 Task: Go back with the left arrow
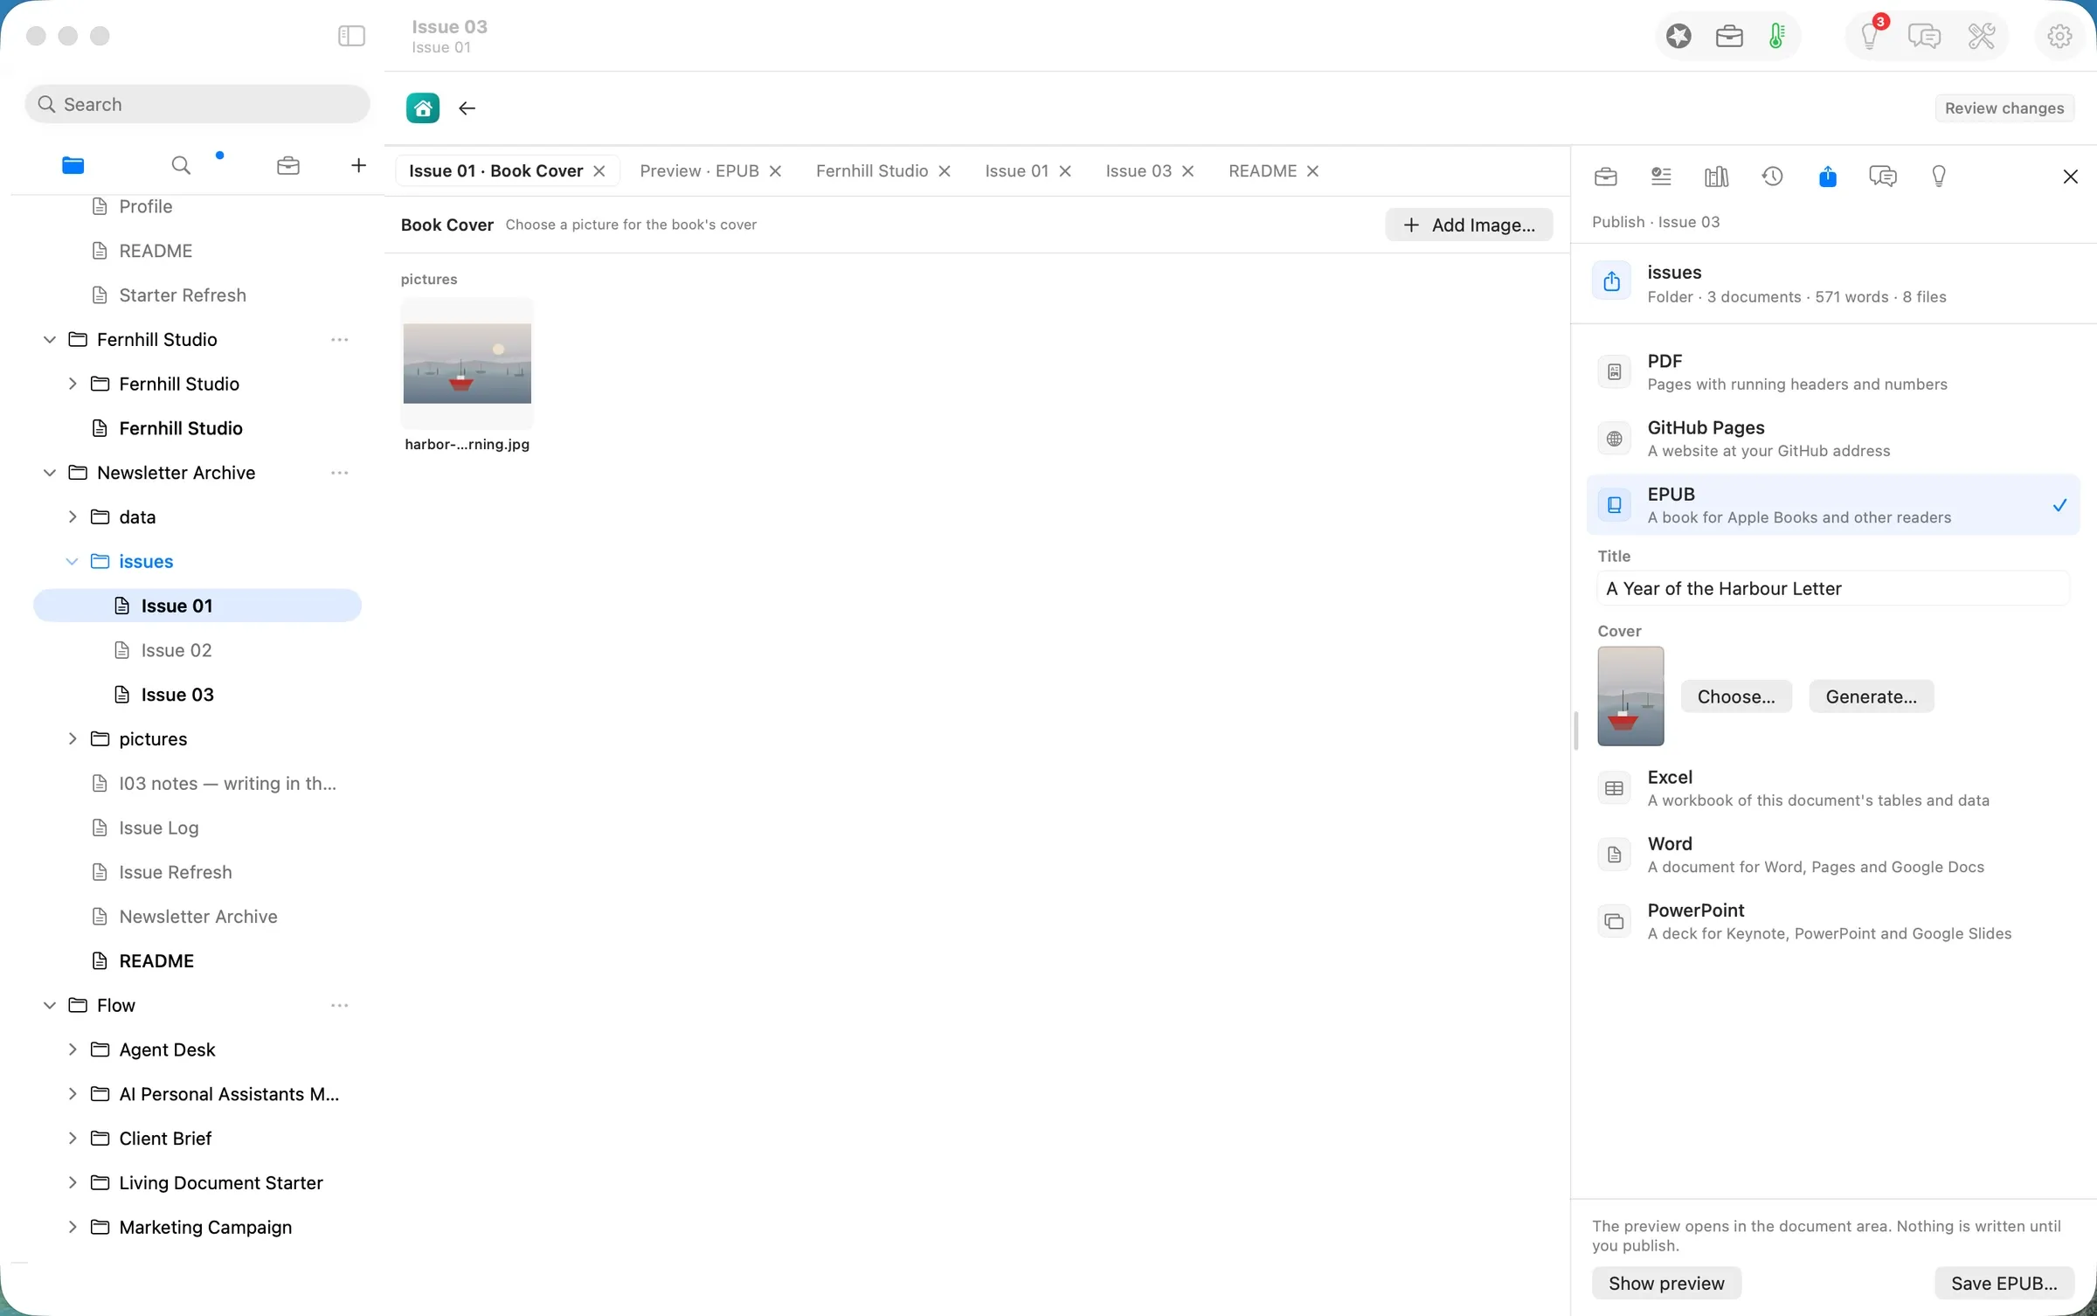pyautogui.click(x=467, y=107)
